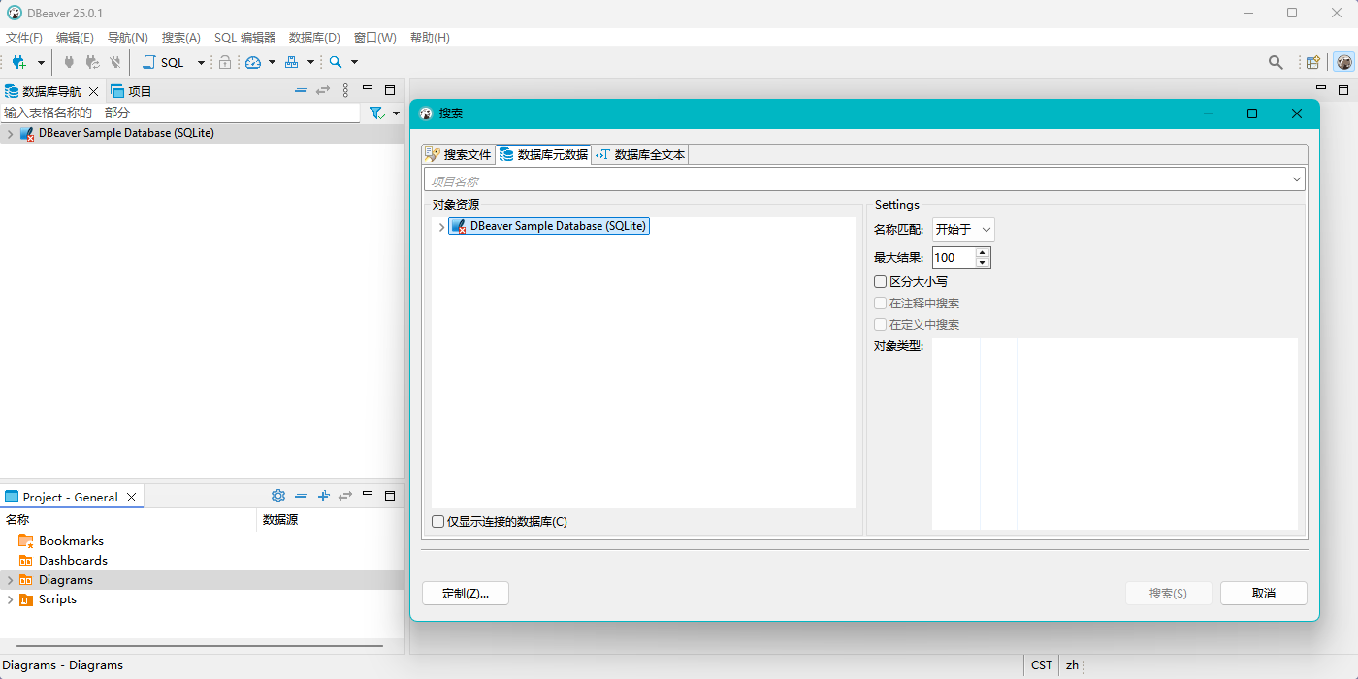The width and height of the screenshot is (1358, 679).
Task: Click the 取消 button
Action: 1263,594
